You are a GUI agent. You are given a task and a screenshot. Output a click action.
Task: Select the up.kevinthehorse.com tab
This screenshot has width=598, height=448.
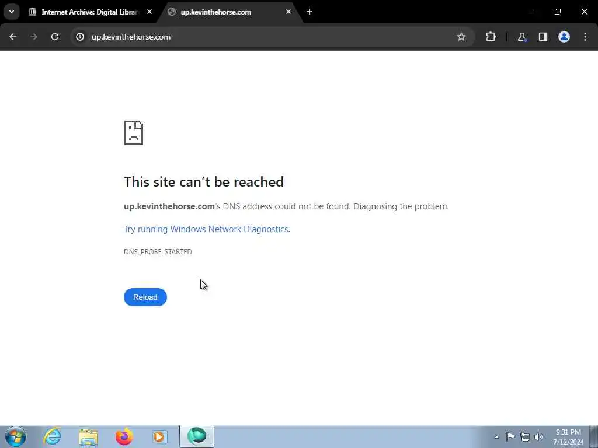[230, 12]
